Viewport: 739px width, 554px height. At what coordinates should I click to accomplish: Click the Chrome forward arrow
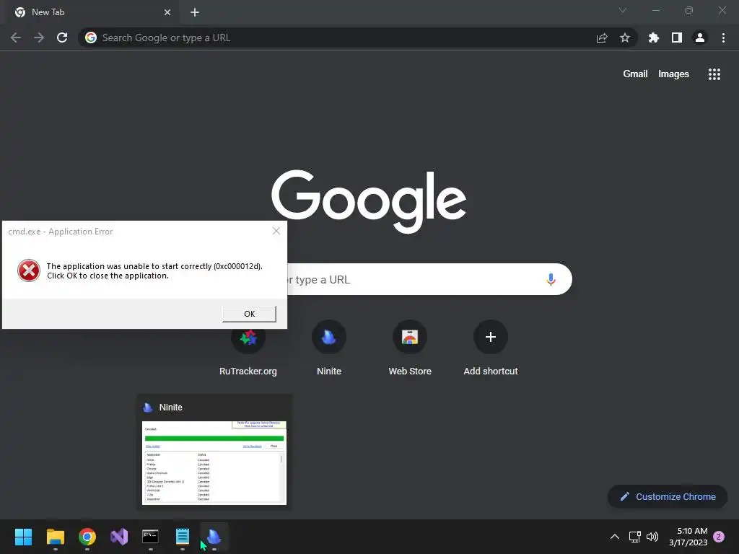click(39, 38)
